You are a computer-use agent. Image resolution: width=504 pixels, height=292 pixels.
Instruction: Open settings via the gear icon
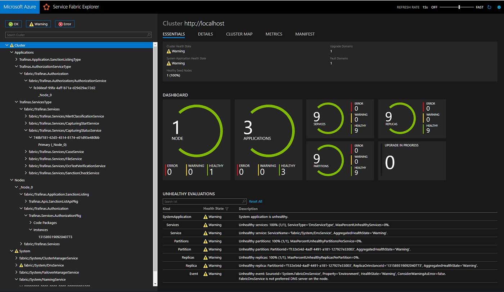point(499,7)
